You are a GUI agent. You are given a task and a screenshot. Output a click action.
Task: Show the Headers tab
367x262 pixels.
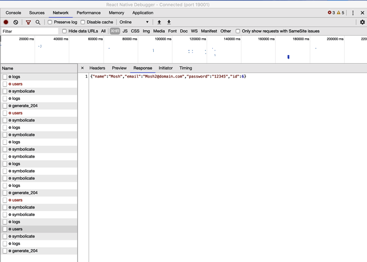(97, 68)
